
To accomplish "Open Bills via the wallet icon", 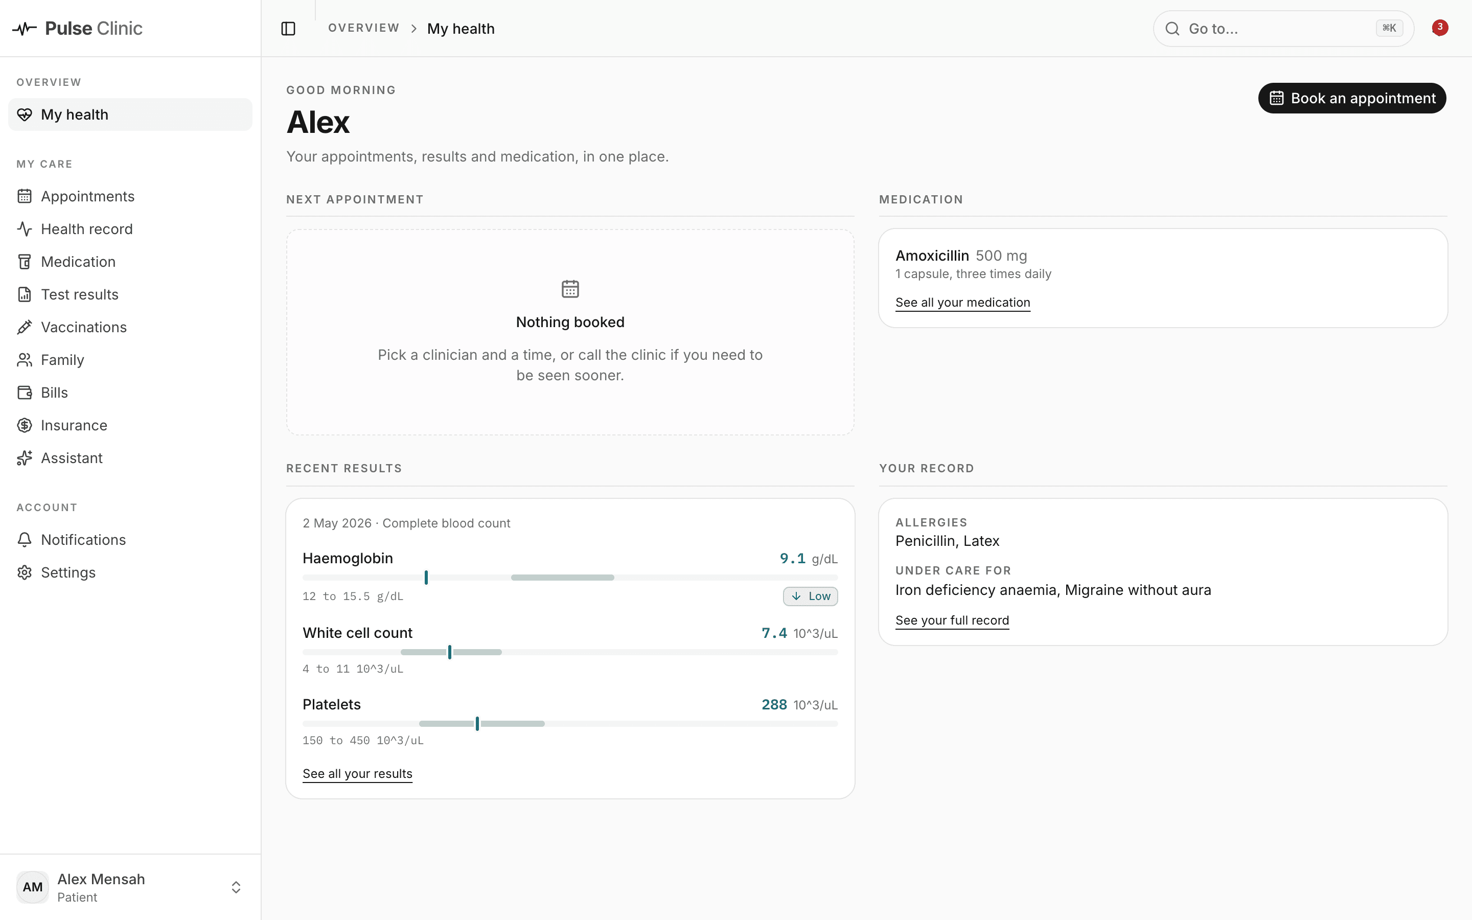I will click(25, 393).
